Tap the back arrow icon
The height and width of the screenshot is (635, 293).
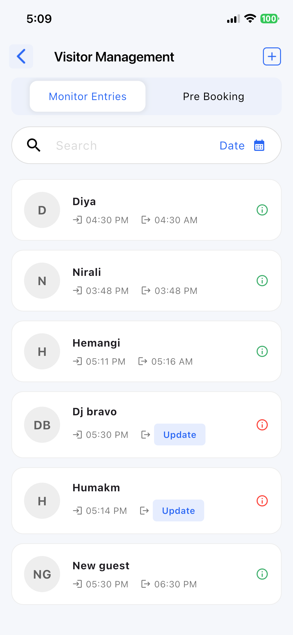pyautogui.click(x=21, y=56)
